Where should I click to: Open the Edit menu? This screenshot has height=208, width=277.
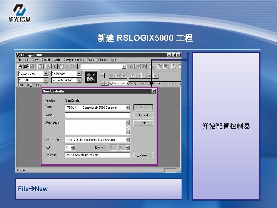point(27,60)
